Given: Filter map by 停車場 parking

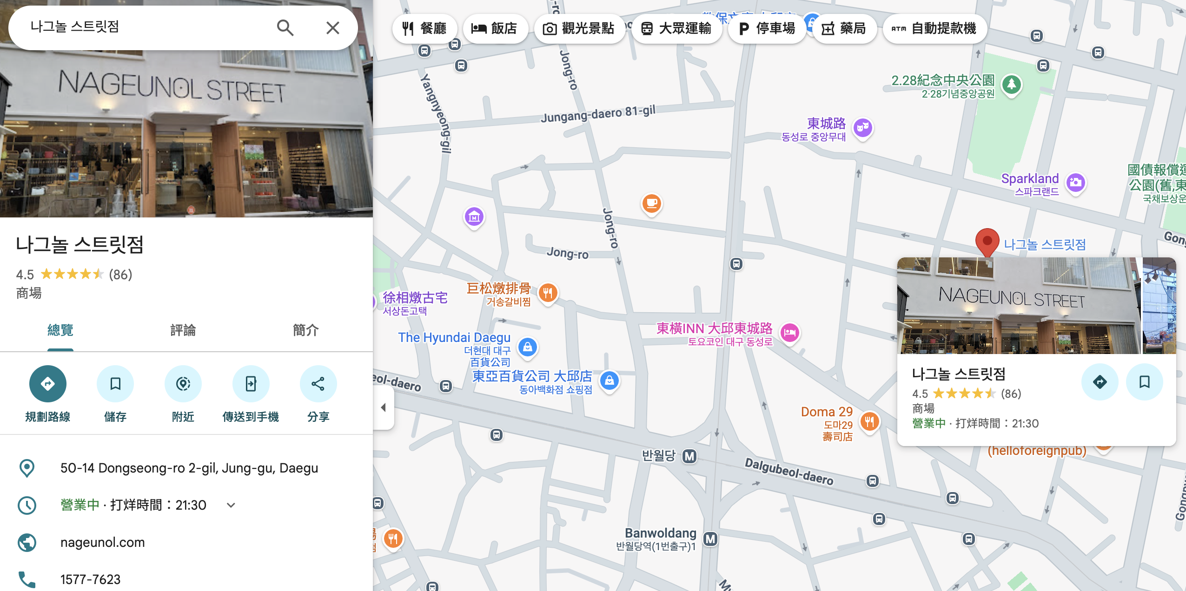Looking at the screenshot, I should 767,29.
